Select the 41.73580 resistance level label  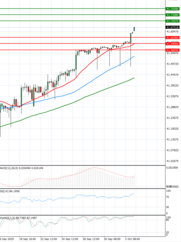pyautogui.click(x=173, y=15)
